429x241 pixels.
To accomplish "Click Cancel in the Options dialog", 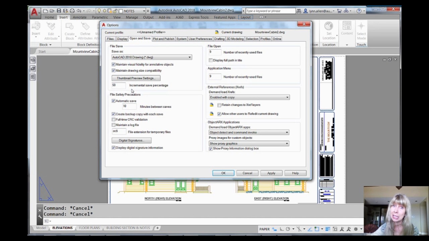I will pyautogui.click(x=247, y=173).
